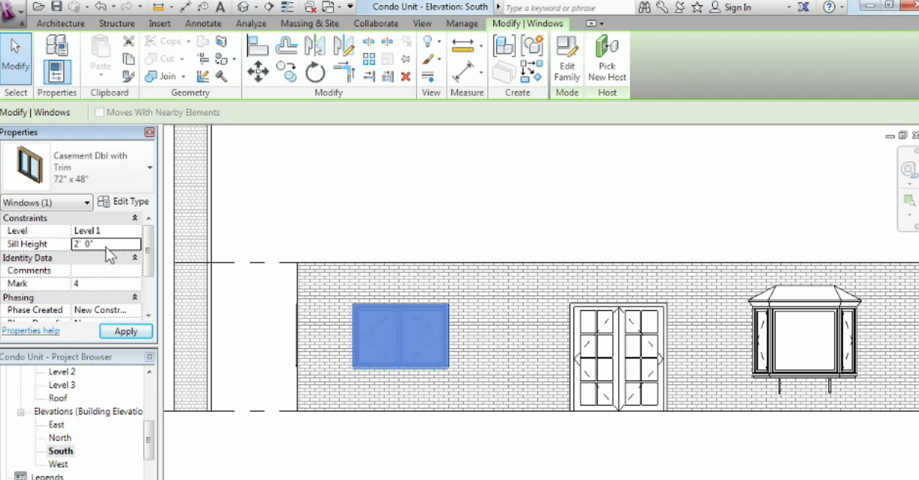The height and width of the screenshot is (480, 919).
Task: Open the Join dropdown arrow
Action: pos(183,77)
